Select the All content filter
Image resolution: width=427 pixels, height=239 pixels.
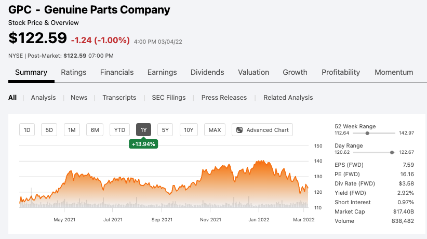(12, 98)
